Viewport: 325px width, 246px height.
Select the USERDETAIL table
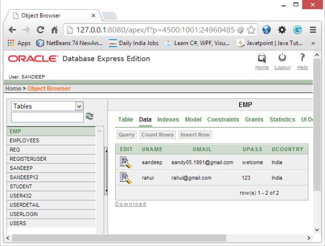[51, 205]
